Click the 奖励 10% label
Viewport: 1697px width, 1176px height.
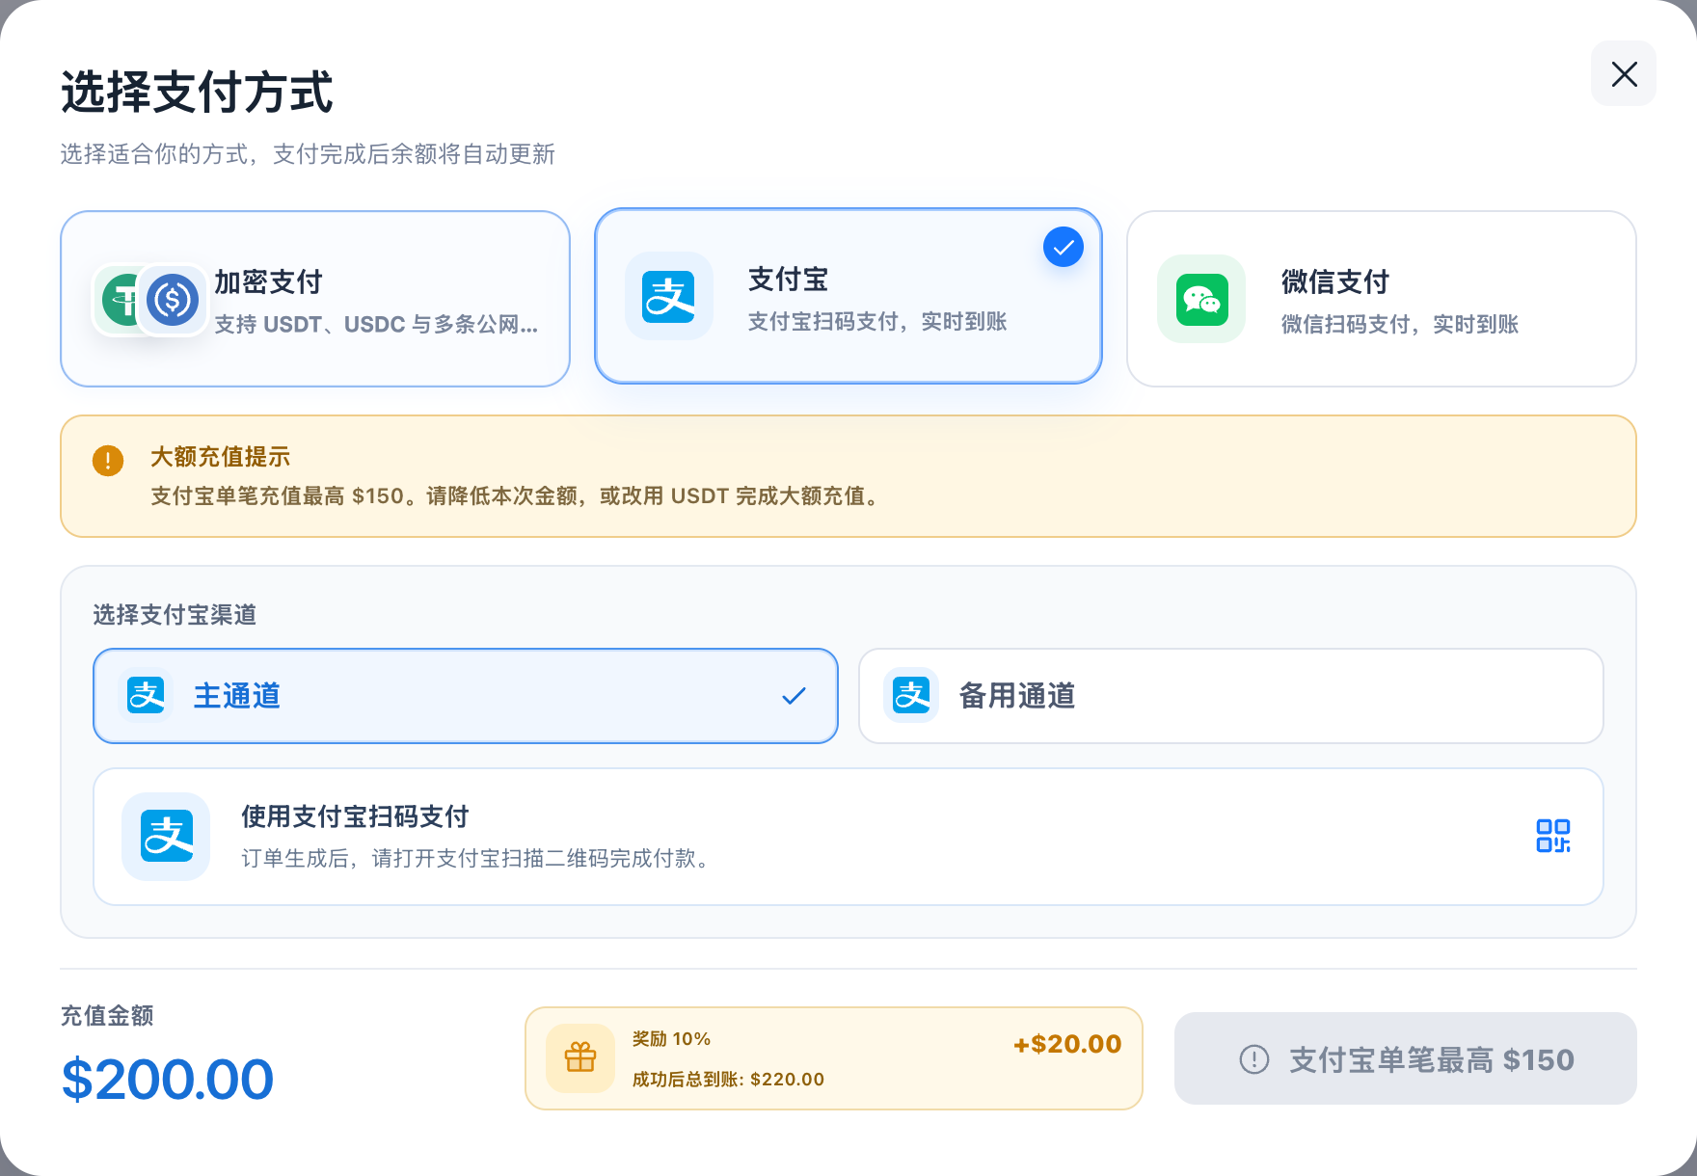tap(671, 1039)
